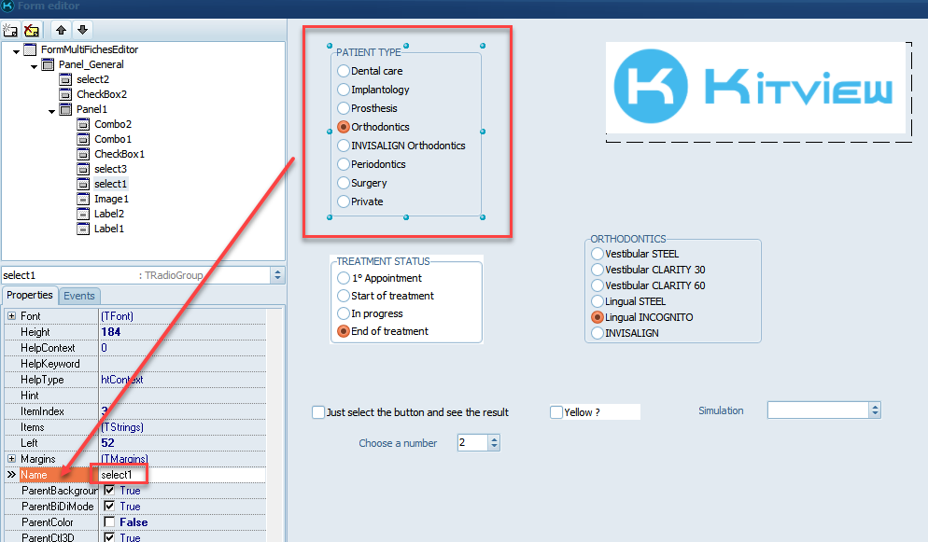The image size is (928, 542).
Task: Open the select1 component selector dropdown
Action: point(276,275)
